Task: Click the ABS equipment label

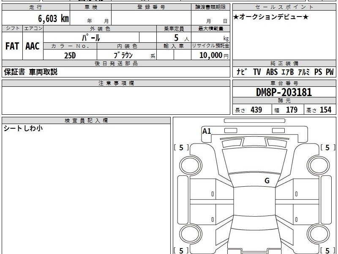Action: [272, 72]
